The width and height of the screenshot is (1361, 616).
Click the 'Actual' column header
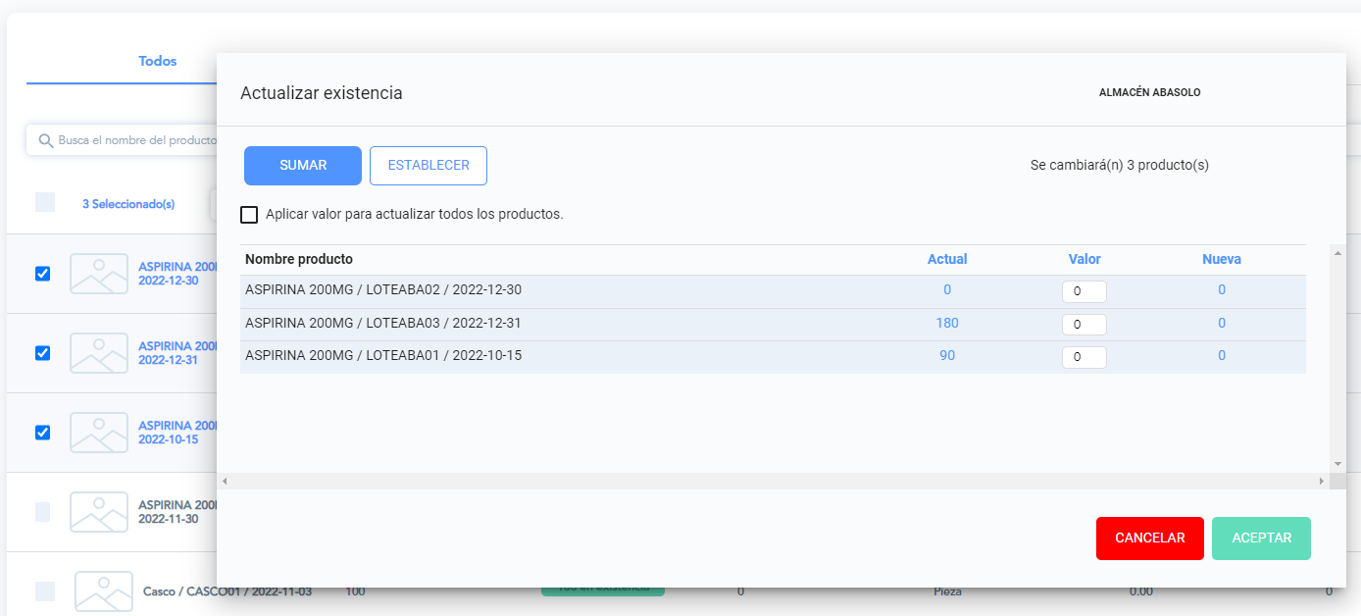947,259
